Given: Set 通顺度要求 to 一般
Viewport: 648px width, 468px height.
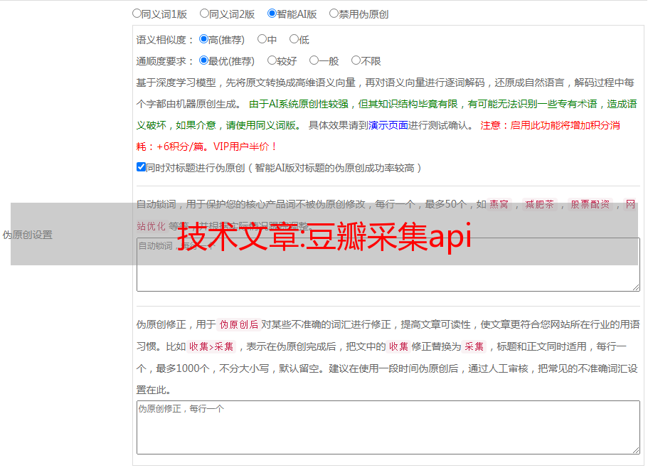Looking at the screenshot, I should point(314,60).
